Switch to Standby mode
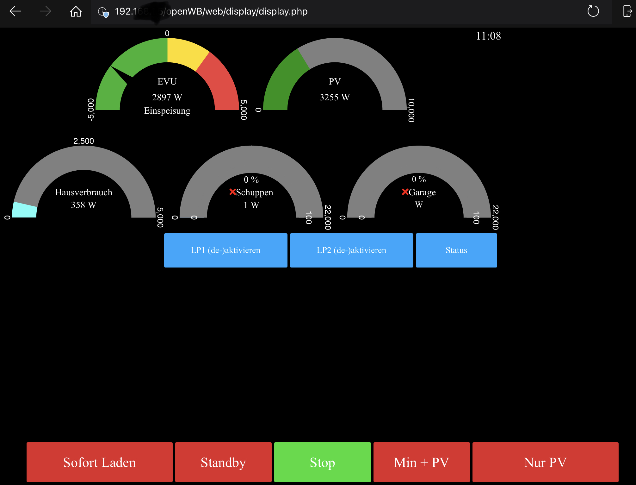Image resolution: width=636 pixels, height=485 pixels. (223, 462)
